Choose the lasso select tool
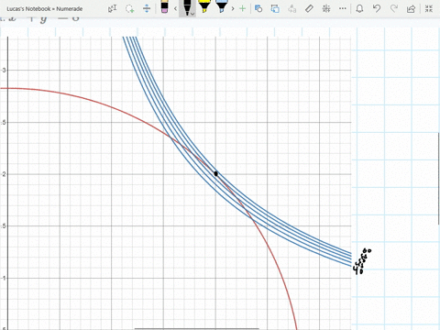The width and height of the screenshot is (440, 330). pos(130,8)
